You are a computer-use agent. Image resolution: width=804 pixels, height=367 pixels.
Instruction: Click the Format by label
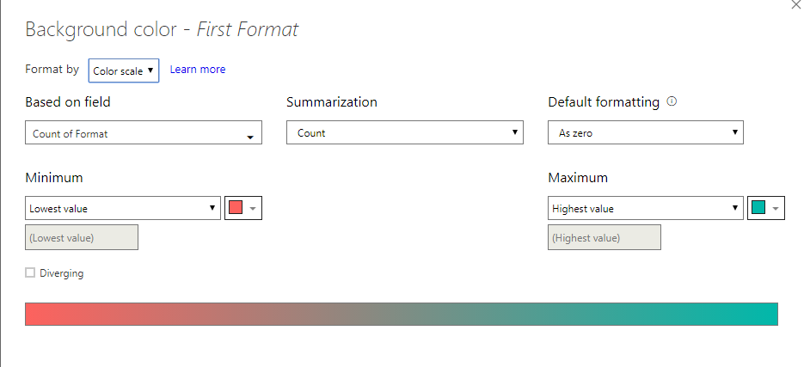coord(52,70)
